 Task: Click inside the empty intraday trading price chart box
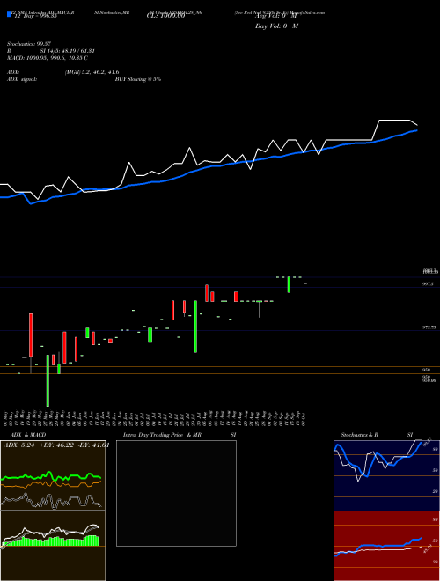coord(176,493)
